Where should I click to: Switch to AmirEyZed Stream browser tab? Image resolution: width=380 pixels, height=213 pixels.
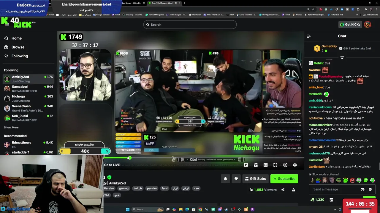point(164,3)
